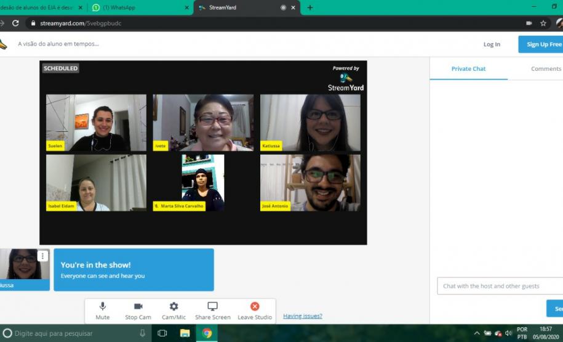This screenshot has width=563, height=342.
Task: Bookmark this page with the star icon
Action: (543, 23)
